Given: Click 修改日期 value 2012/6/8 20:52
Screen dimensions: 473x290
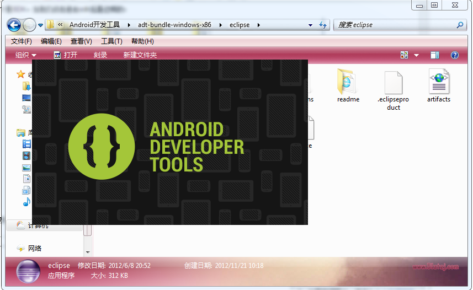Looking at the screenshot, I should coord(129,266).
